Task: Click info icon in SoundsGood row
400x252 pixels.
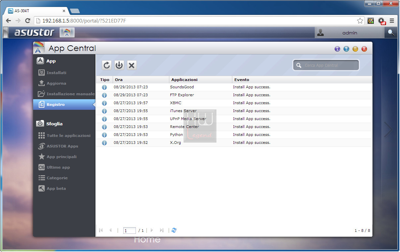Action: point(104,87)
